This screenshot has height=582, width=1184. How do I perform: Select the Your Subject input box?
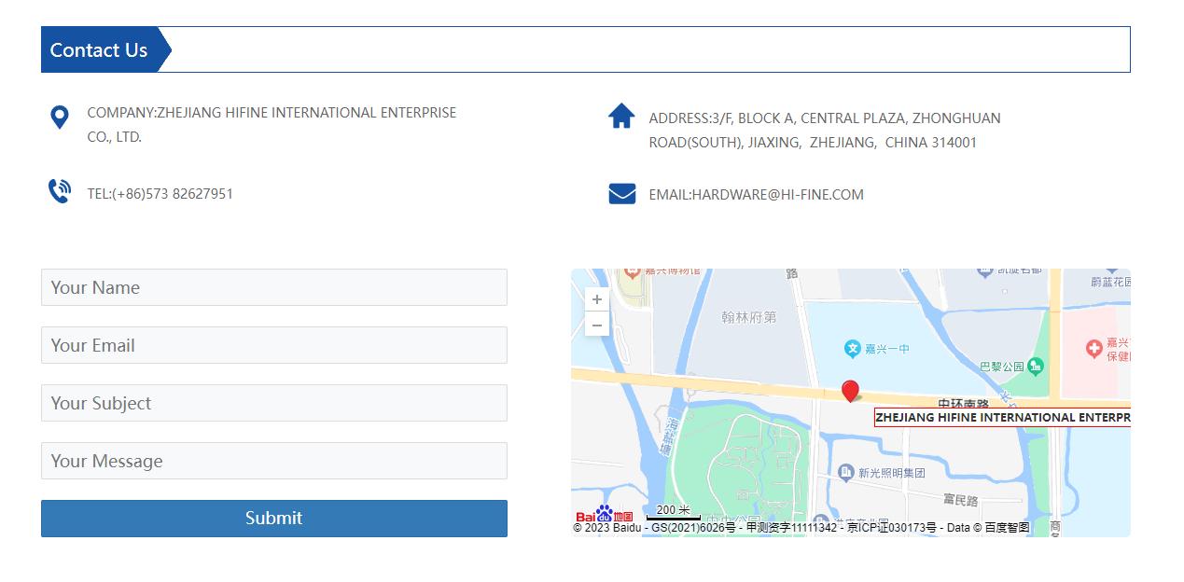point(274,403)
